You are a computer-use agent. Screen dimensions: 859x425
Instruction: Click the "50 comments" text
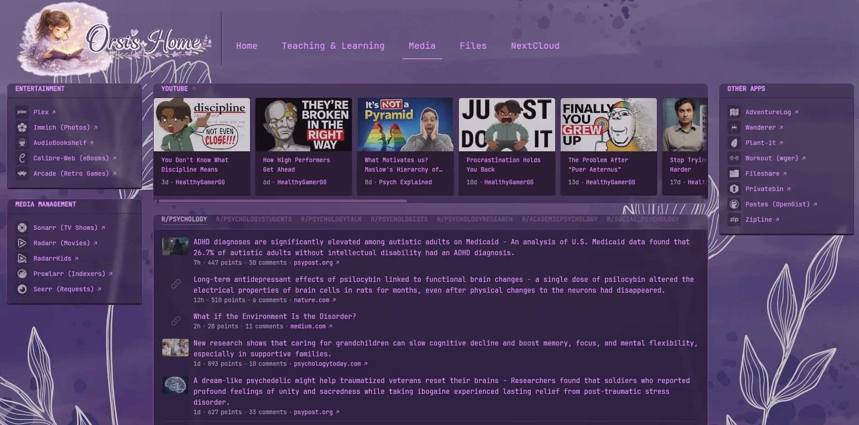click(268, 262)
